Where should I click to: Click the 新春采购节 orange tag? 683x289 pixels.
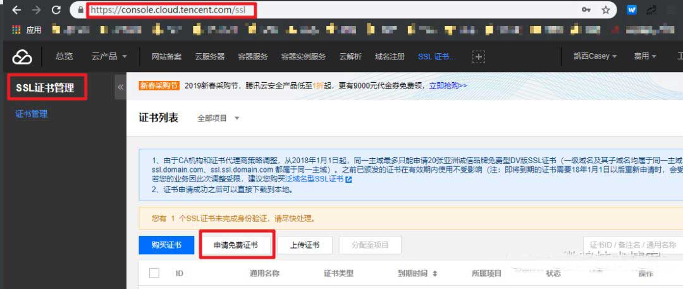[x=159, y=85]
